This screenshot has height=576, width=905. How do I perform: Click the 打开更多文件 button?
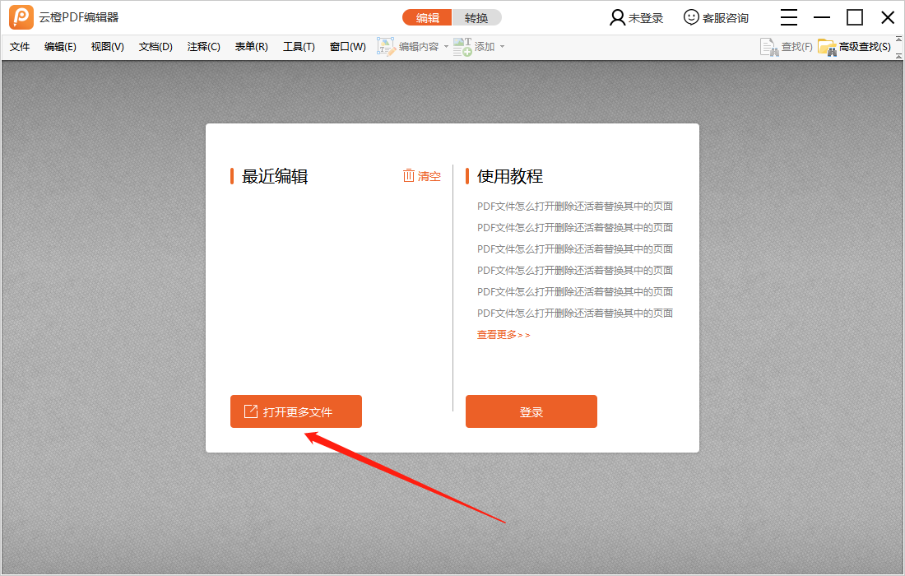coord(296,411)
